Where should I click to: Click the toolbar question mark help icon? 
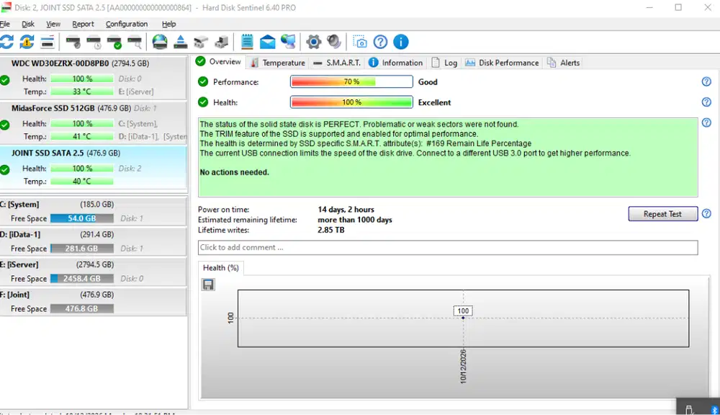click(x=380, y=42)
